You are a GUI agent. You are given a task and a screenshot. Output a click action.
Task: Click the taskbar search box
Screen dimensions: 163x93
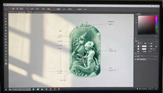pos(20,89)
